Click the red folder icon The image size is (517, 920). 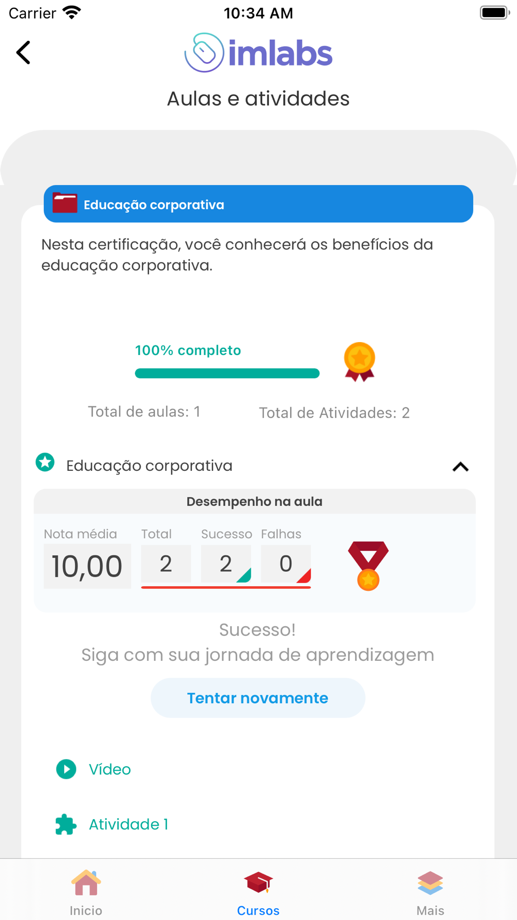(65, 203)
